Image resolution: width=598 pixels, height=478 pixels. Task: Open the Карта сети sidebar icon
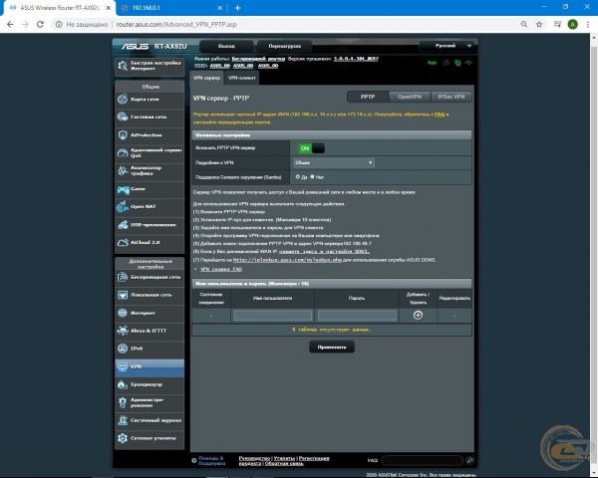(x=122, y=99)
